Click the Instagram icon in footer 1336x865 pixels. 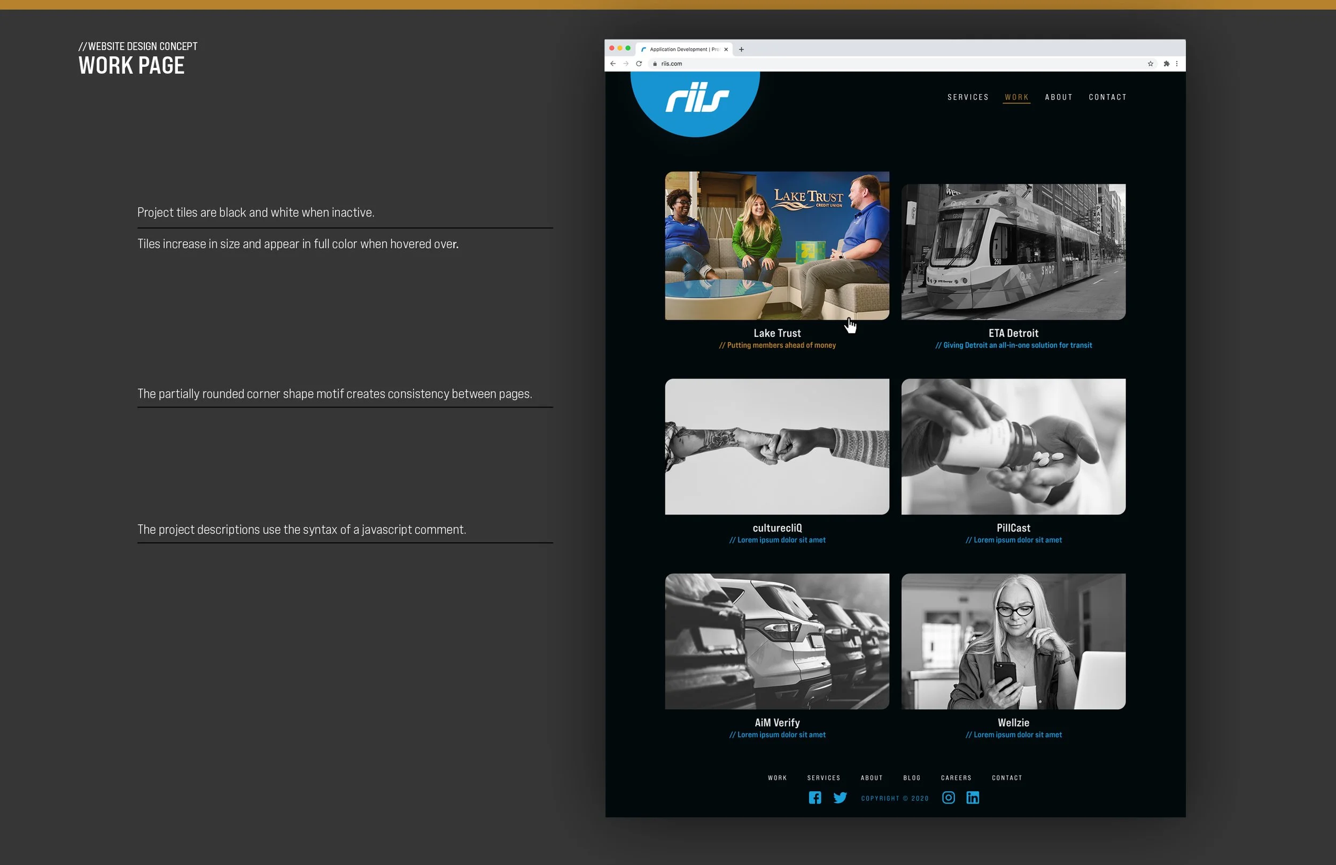[948, 798]
